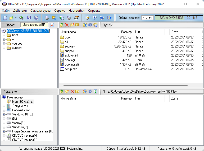The image size is (204, 151).
Task: Expand the Рабочий стол node
Action: click(4, 110)
